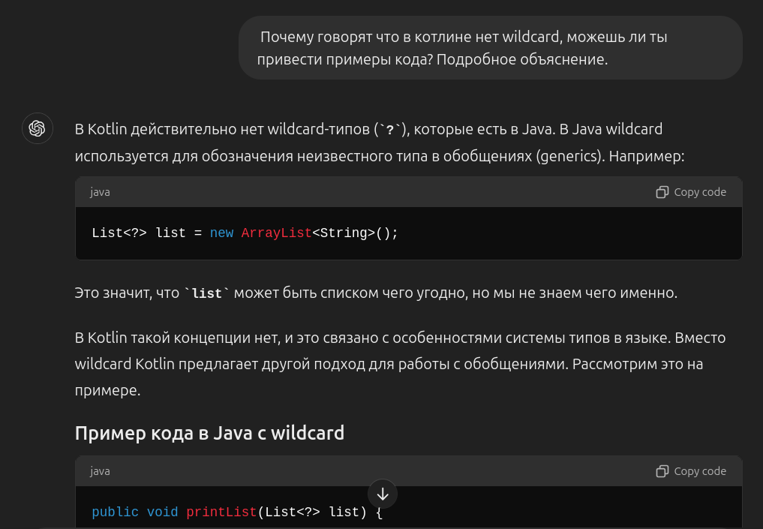The width and height of the screenshot is (763, 529).
Task: Click the user message bubble about wildcard
Action: [x=491, y=48]
